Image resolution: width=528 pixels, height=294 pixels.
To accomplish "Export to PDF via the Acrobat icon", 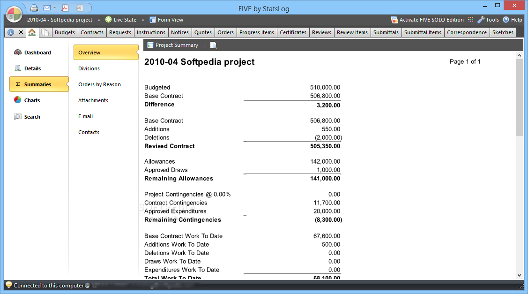I will [x=65, y=8].
